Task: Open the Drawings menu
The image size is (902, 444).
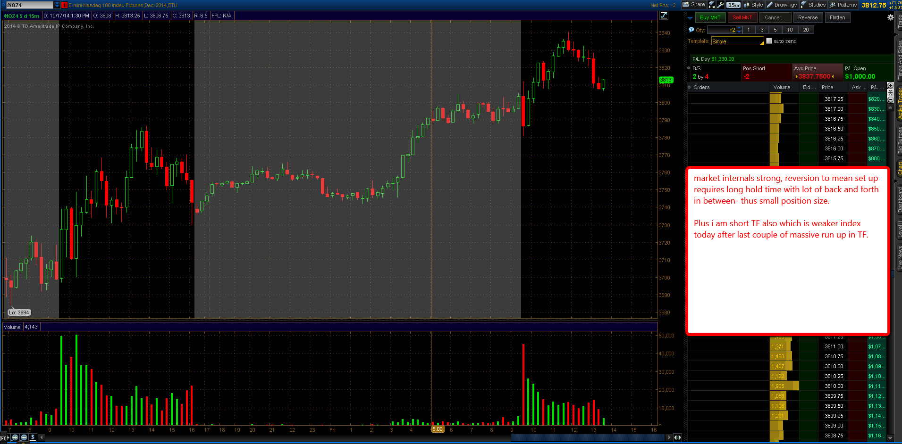Action: tap(782, 5)
